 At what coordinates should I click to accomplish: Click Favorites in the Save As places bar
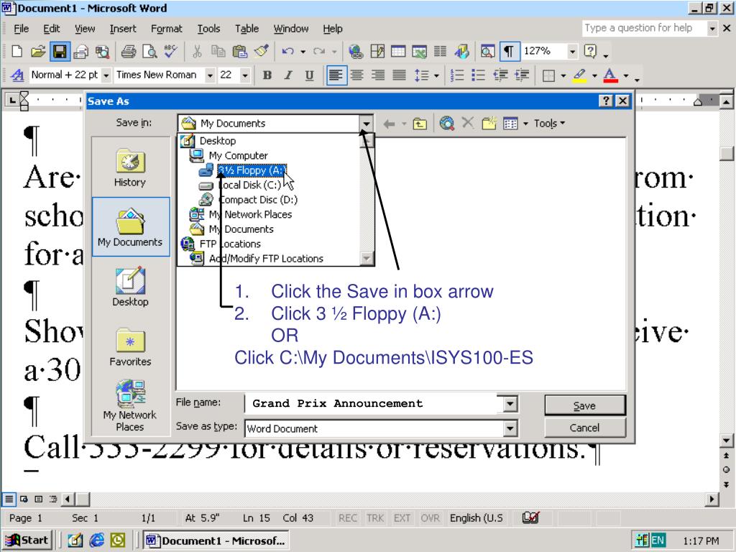point(130,347)
